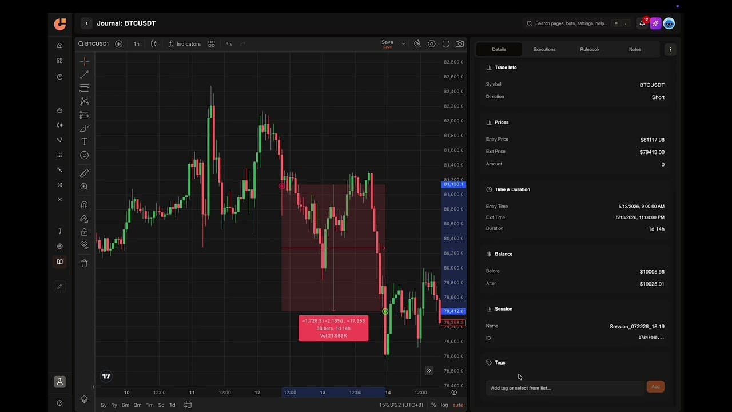Toggle stay in drawing mode
Screen dimensions: 732x412
coord(84,218)
